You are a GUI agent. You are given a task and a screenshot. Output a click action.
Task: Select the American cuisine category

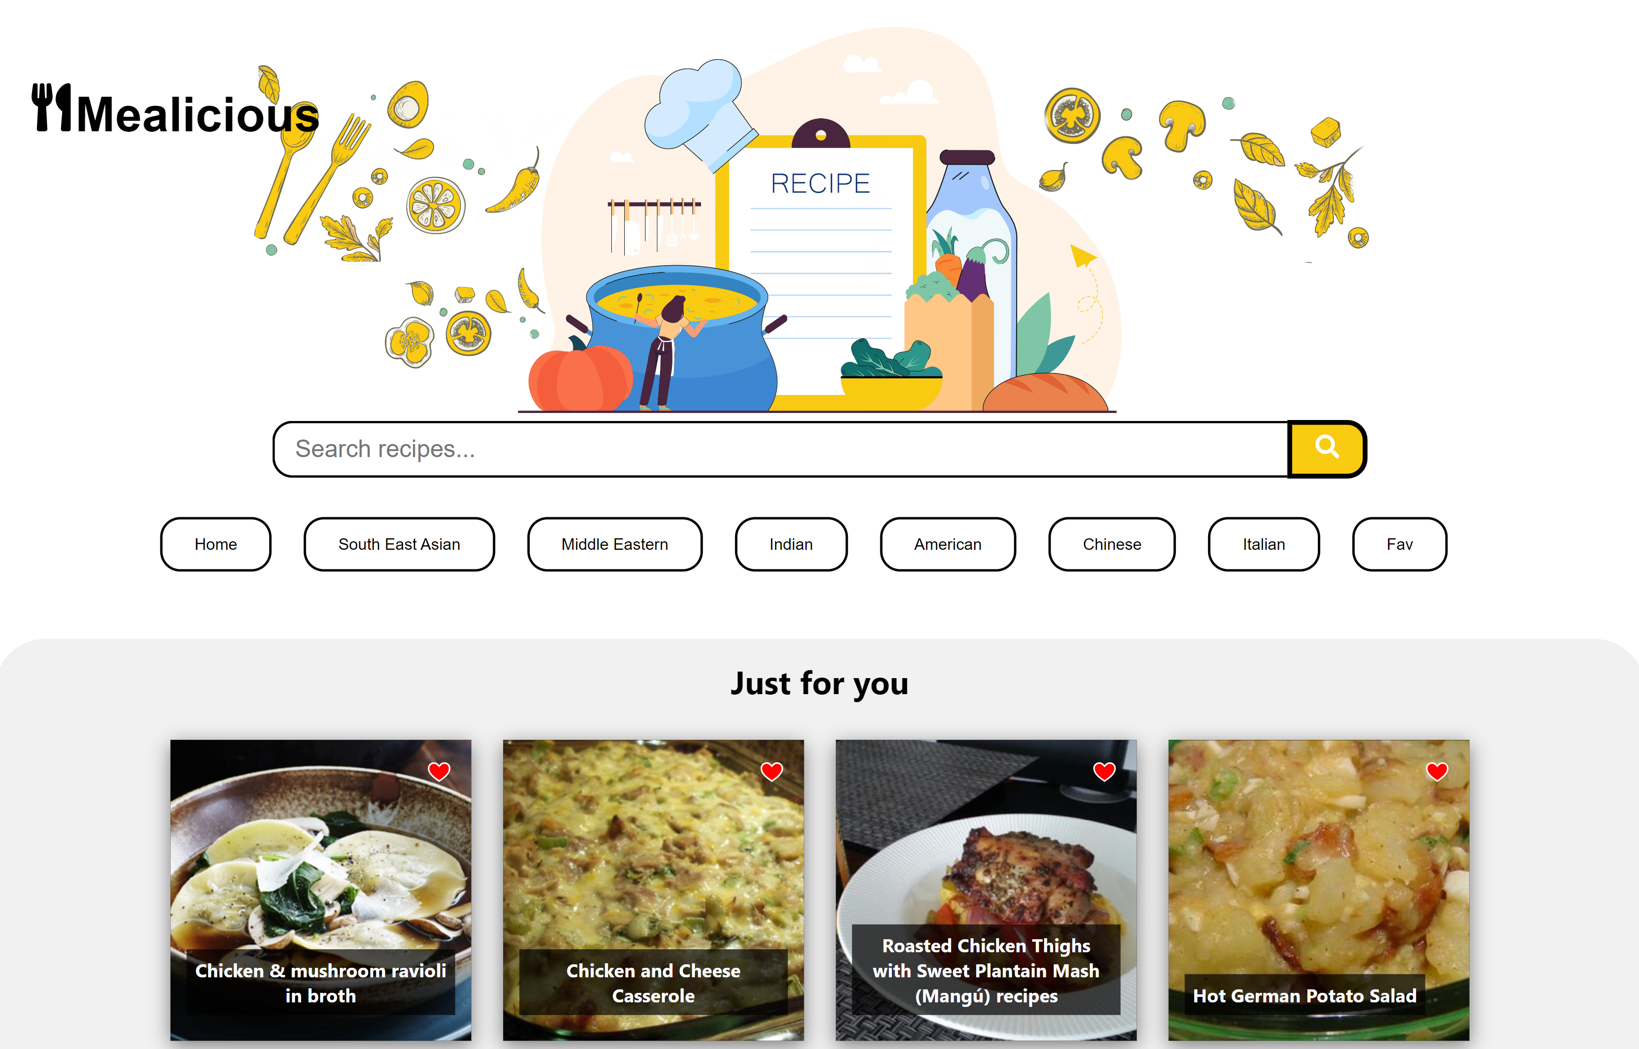coord(948,544)
